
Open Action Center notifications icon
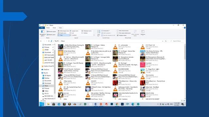pos(183,104)
